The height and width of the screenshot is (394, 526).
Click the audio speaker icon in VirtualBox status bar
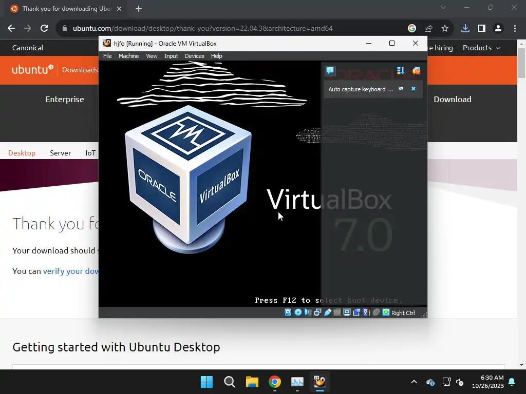point(308,312)
